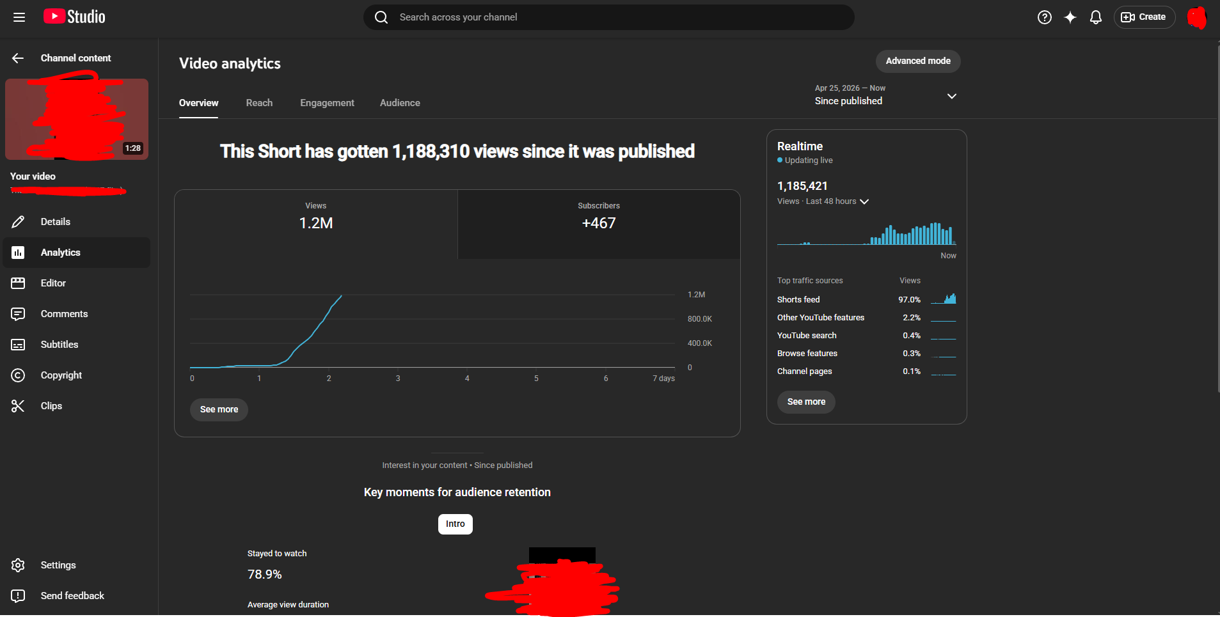The image size is (1220, 617).
Task: Switch to the Engagement tab
Action: tap(327, 103)
